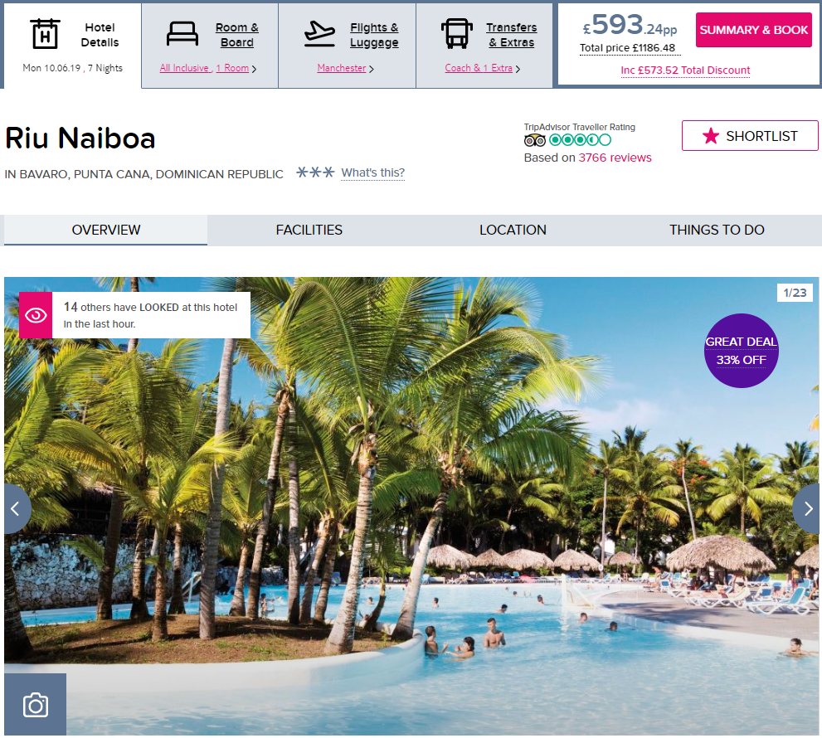
Task: Open photo gallery via camera icon
Action: 35,705
